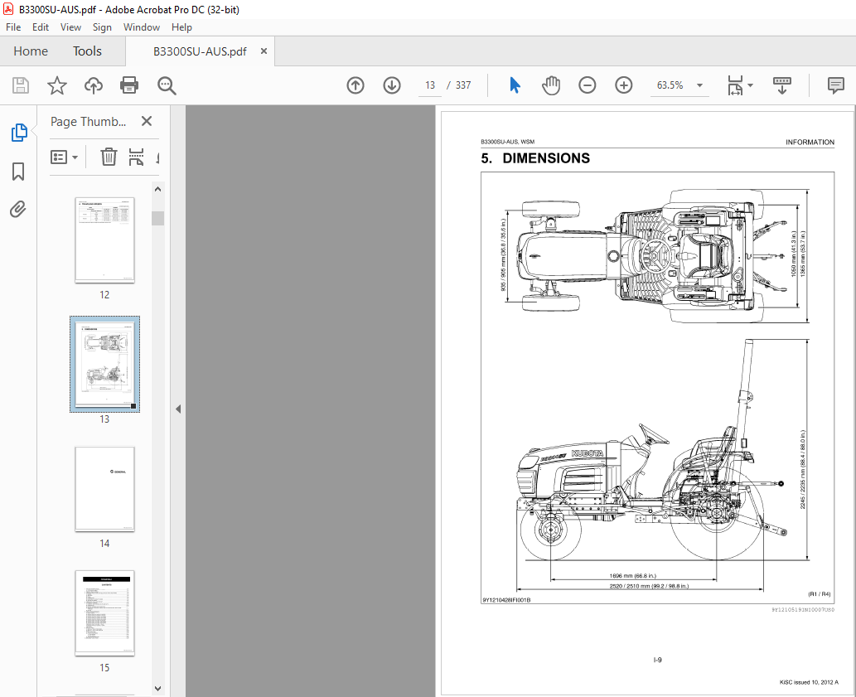Screen dimensions: 856x697
Task: Click the 63.5% zoom value field
Action: tap(670, 85)
